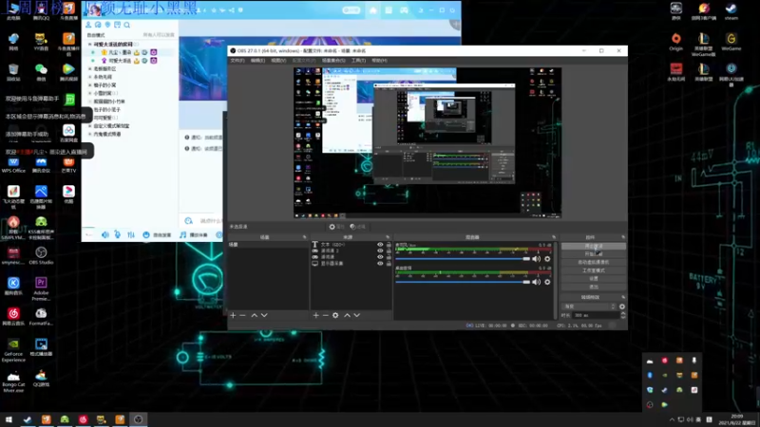Image resolution: width=760 pixels, height=427 pixels.
Task: Mute the desktop audio track
Action: tap(536, 282)
